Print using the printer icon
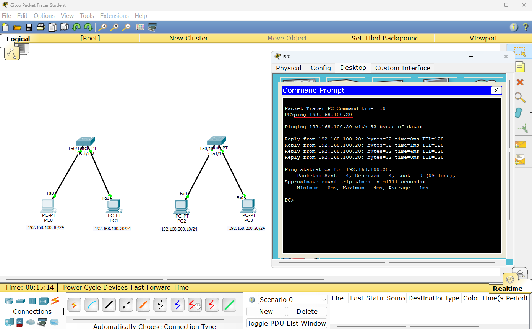Viewport: 532px width, 329px height. [x=41, y=27]
